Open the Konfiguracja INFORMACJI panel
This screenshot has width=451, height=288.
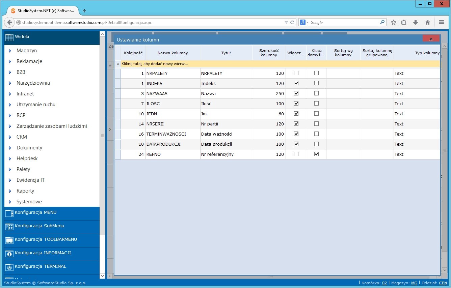[52, 254]
